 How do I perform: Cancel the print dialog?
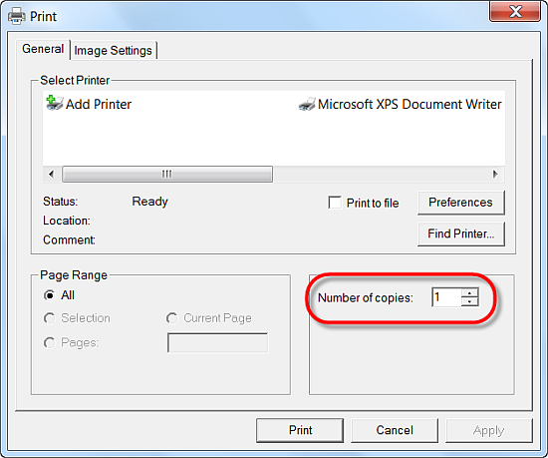pyautogui.click(x=395, y=430)
